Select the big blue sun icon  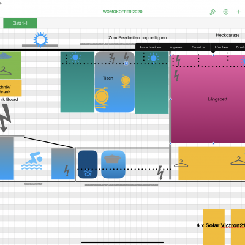(40, 40)
